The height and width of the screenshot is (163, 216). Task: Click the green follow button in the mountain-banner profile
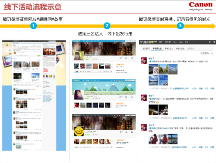[x=87, y=98]
